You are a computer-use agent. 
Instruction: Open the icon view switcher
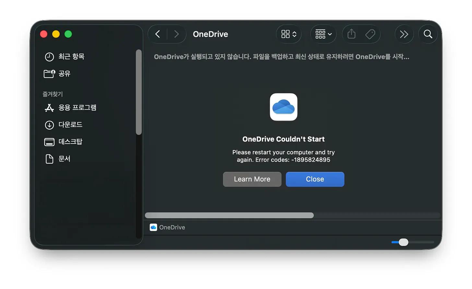click(289, 34)
